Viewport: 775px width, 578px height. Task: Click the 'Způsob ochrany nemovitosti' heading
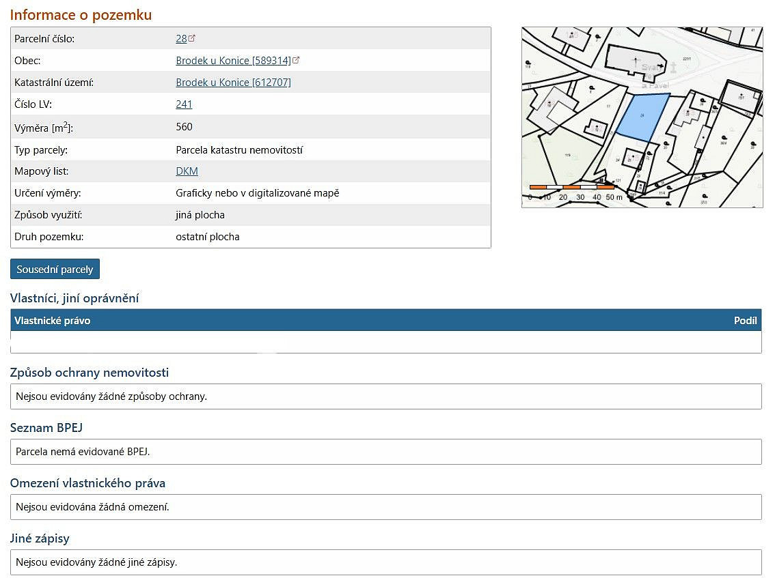coord(90,372)
